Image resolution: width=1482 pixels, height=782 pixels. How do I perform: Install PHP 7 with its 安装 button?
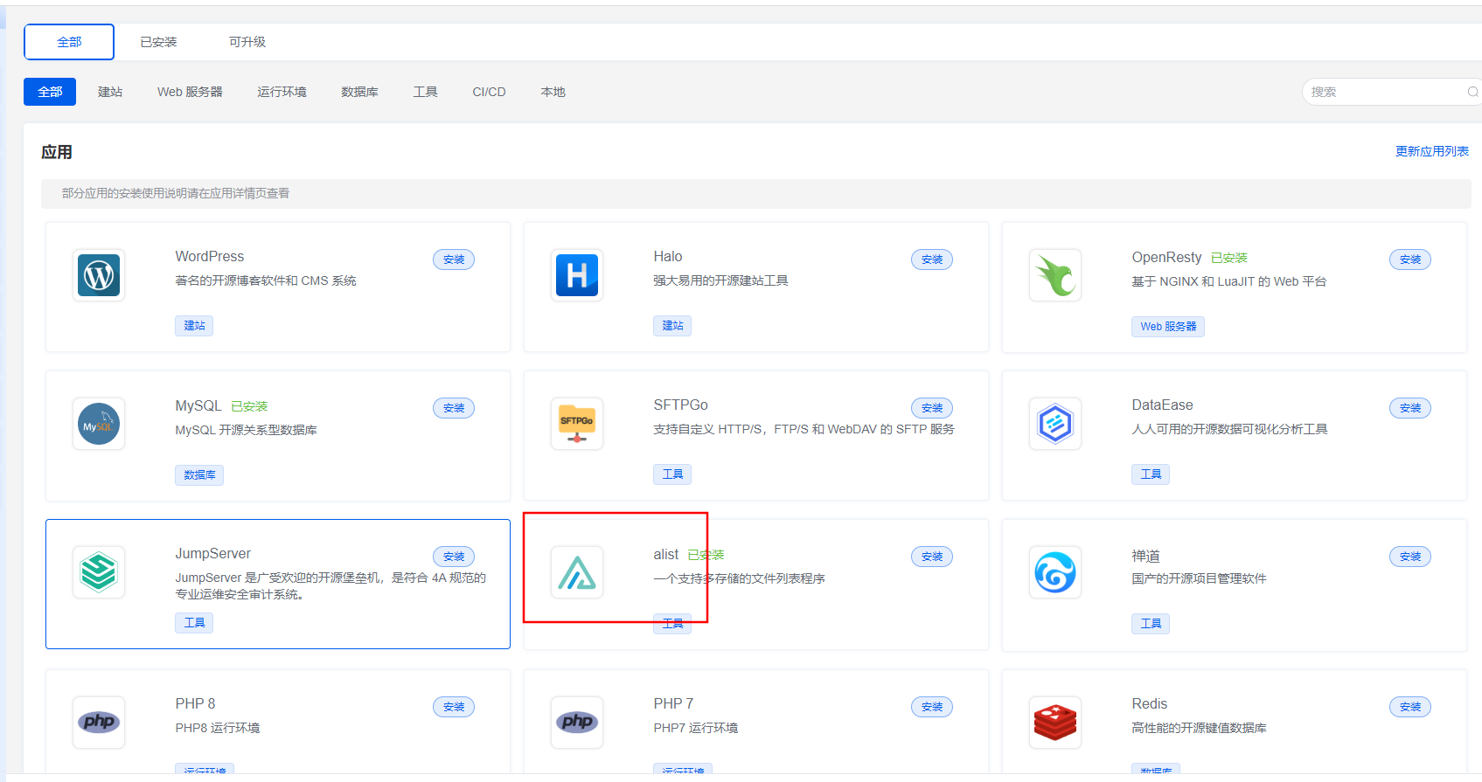pos(932,707)
